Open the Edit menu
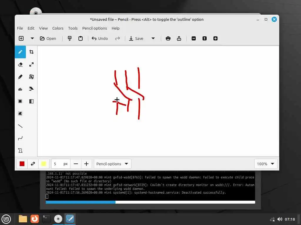 [31, 28]
